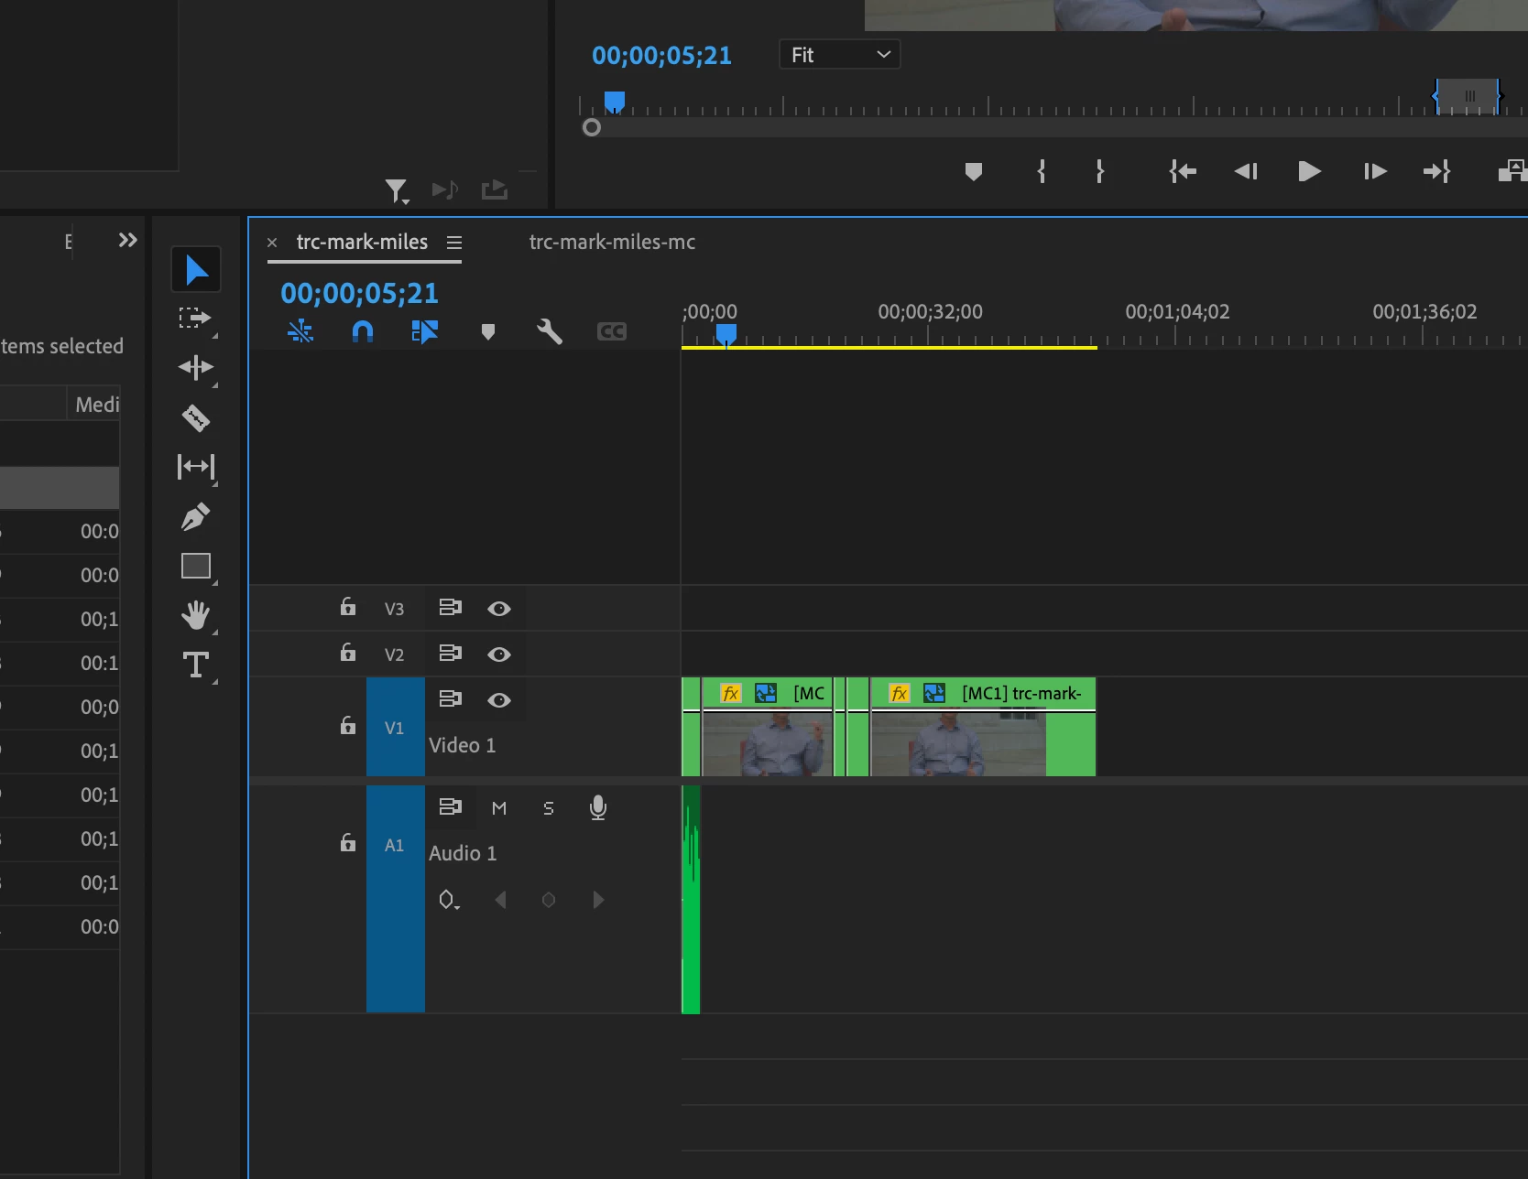Click Mark In in Program Monitor
This screenshot has width=1528, height=1179.
point(1042,171)
